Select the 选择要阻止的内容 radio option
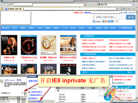 pos(22,93)
